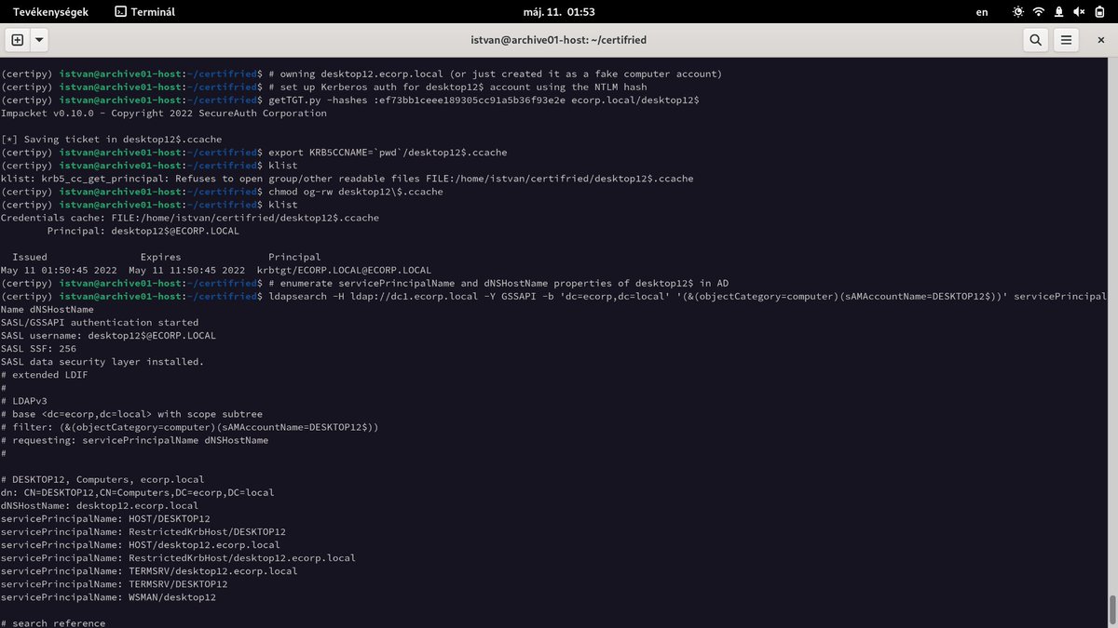Expand the new-tab dropdown arrow
This screenshot has width=1118, height=628.
39,40
